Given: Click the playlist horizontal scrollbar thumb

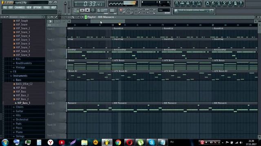Looking at the screenshot, I should click(108, 21).
